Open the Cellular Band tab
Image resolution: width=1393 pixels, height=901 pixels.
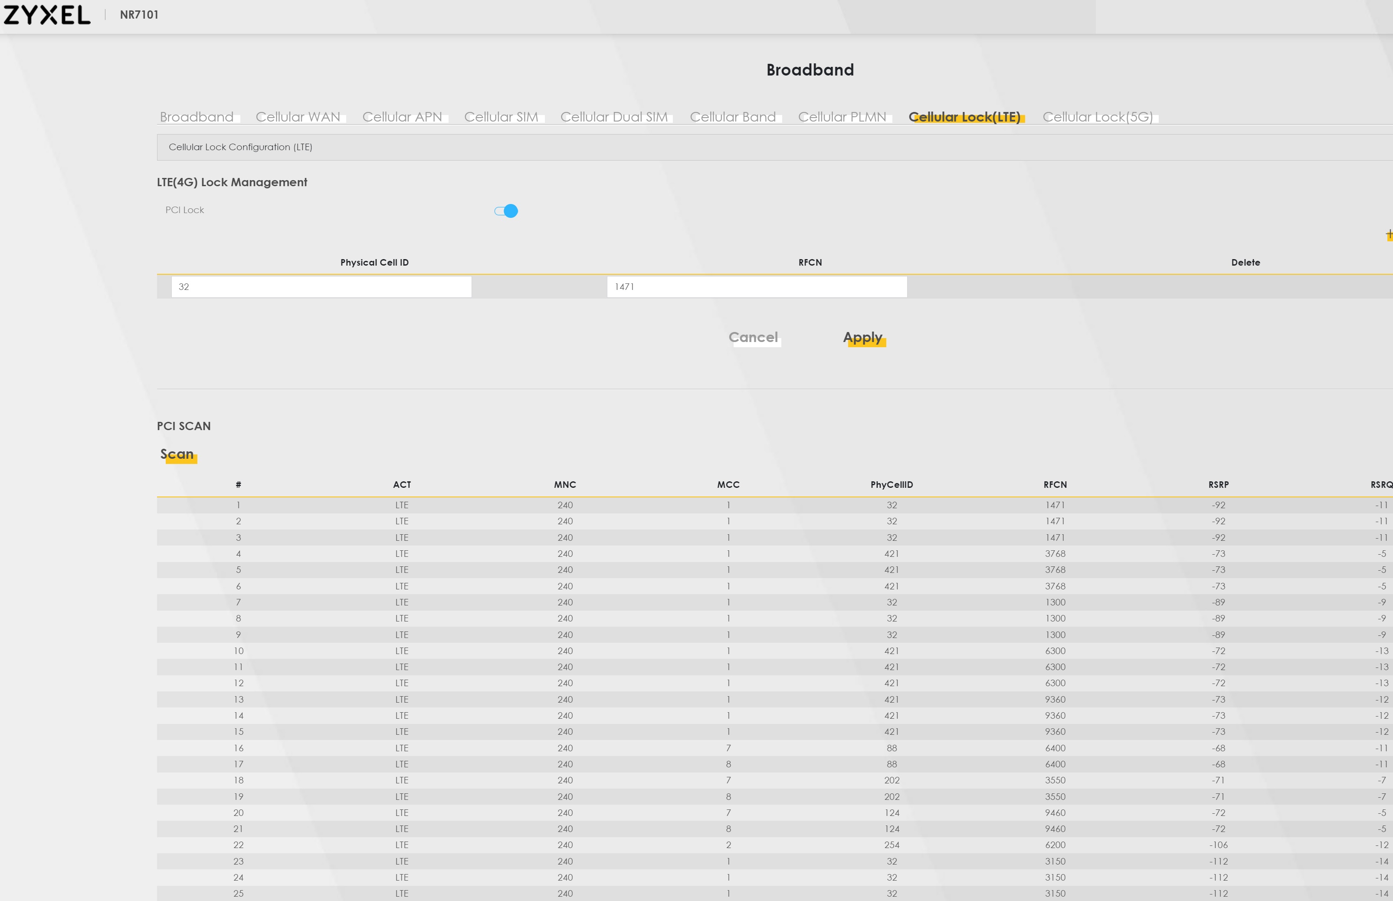pos(732,117)
